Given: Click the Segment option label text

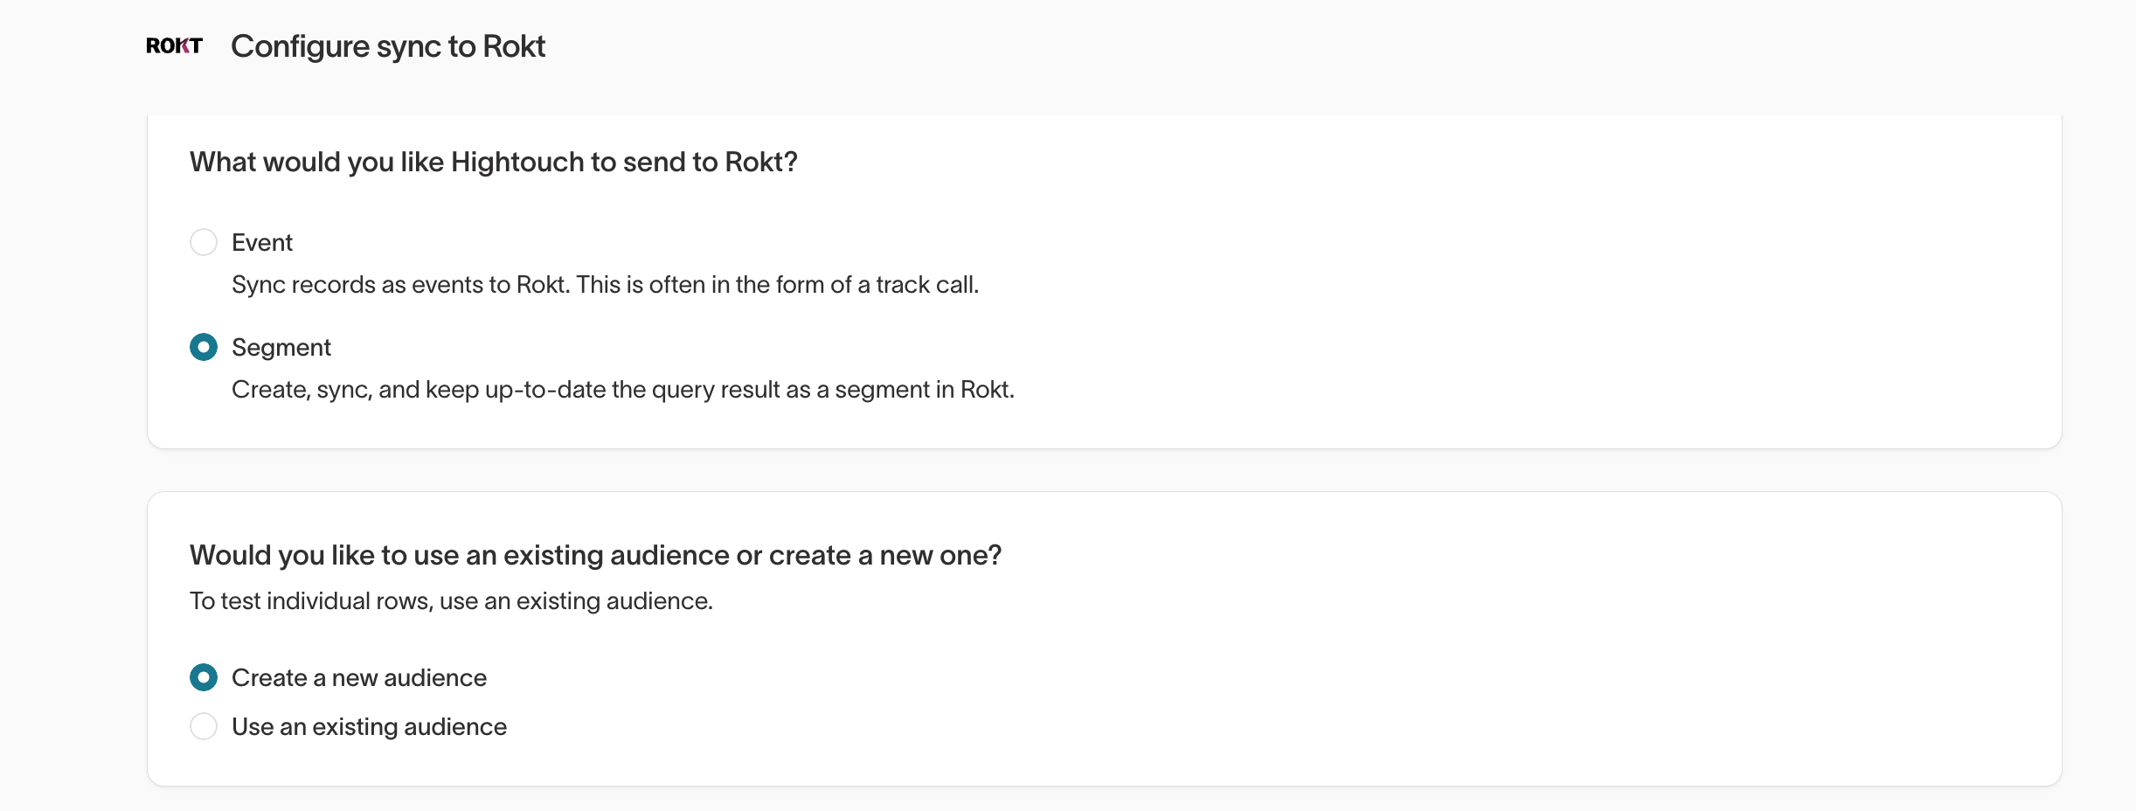Looking at the screenshot, I should (x=281, y=348).
